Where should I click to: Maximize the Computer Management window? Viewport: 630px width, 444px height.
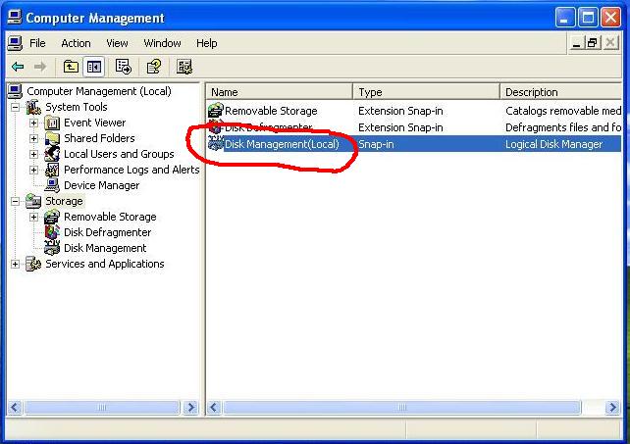588,18
